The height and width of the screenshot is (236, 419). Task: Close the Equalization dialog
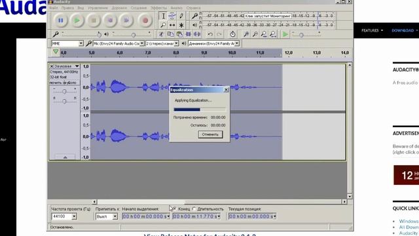[226, 90]
